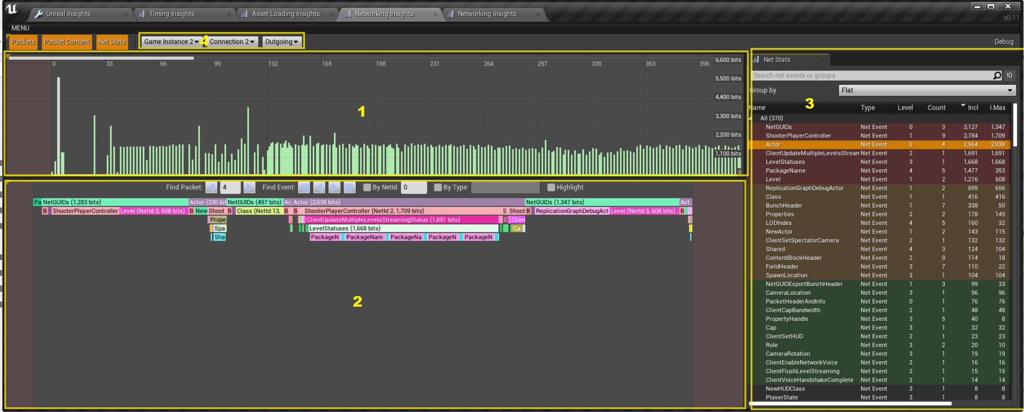Click the packet graph horizontal scrollbar
This screenshot has height=412, width=1024.
point(101,58)
